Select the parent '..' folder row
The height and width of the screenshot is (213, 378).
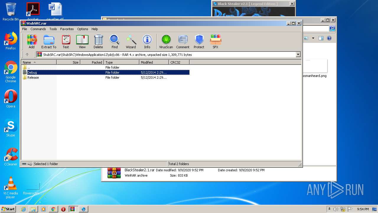click(105, 67)
